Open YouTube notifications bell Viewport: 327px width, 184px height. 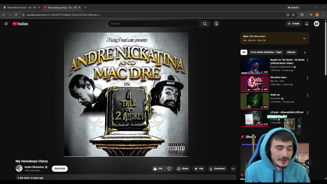coord(307,24)
